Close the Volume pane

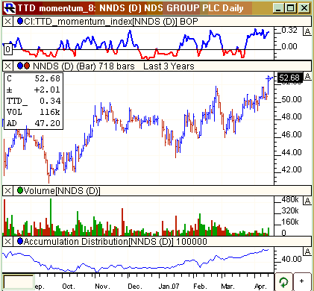point(7,191)
